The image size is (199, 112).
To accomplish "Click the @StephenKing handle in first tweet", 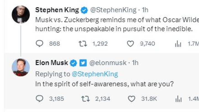I will [113, 10].
